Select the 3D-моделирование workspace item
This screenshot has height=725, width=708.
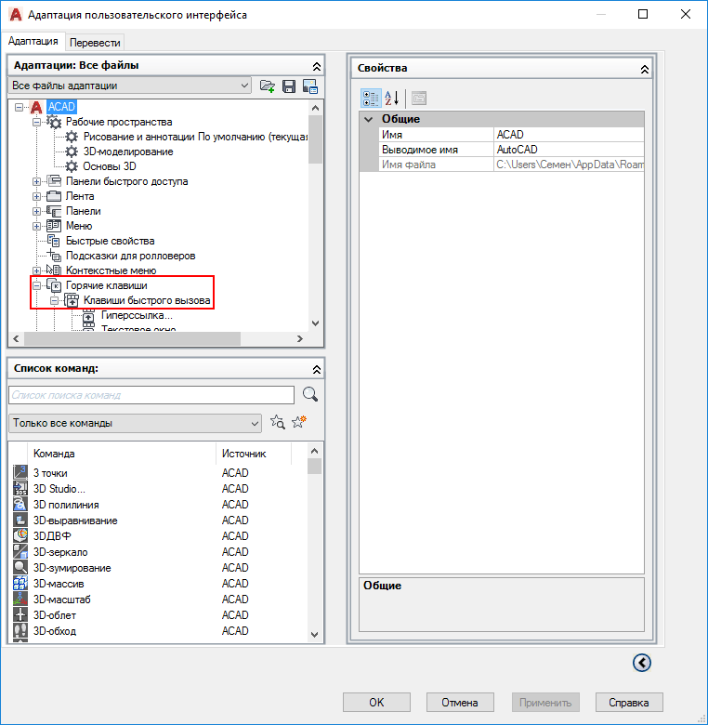click(x=128, y=152)
